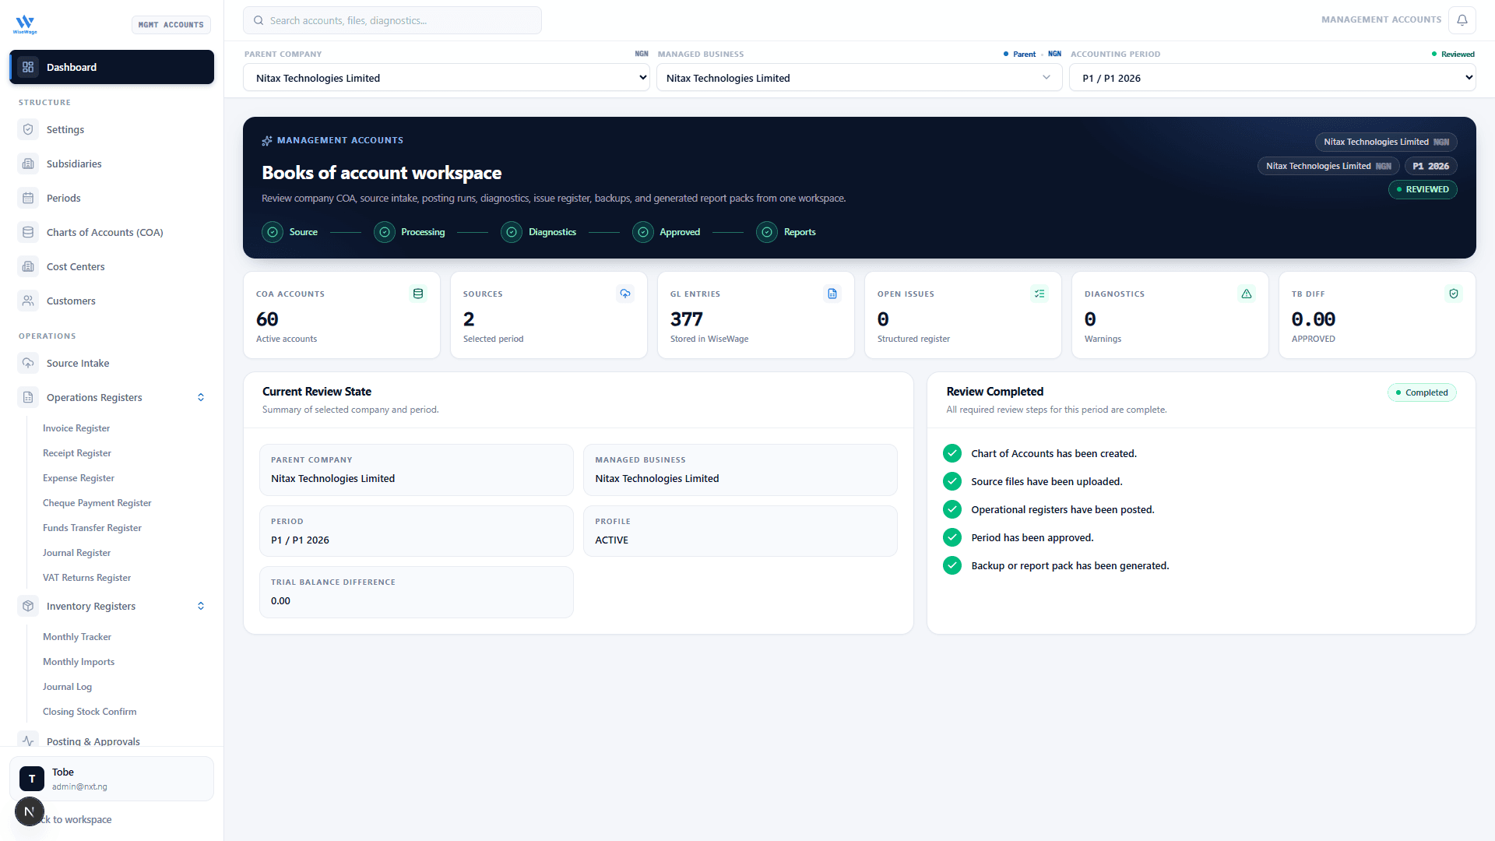Viewport: 1495px width, 841px height.
Task: Click the Completed status badge
Action: coord(1422,392)
